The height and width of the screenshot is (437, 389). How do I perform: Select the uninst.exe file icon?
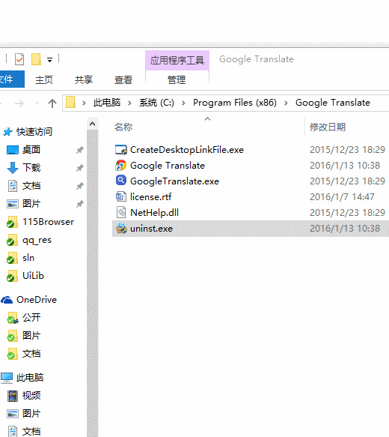(121, 229)
